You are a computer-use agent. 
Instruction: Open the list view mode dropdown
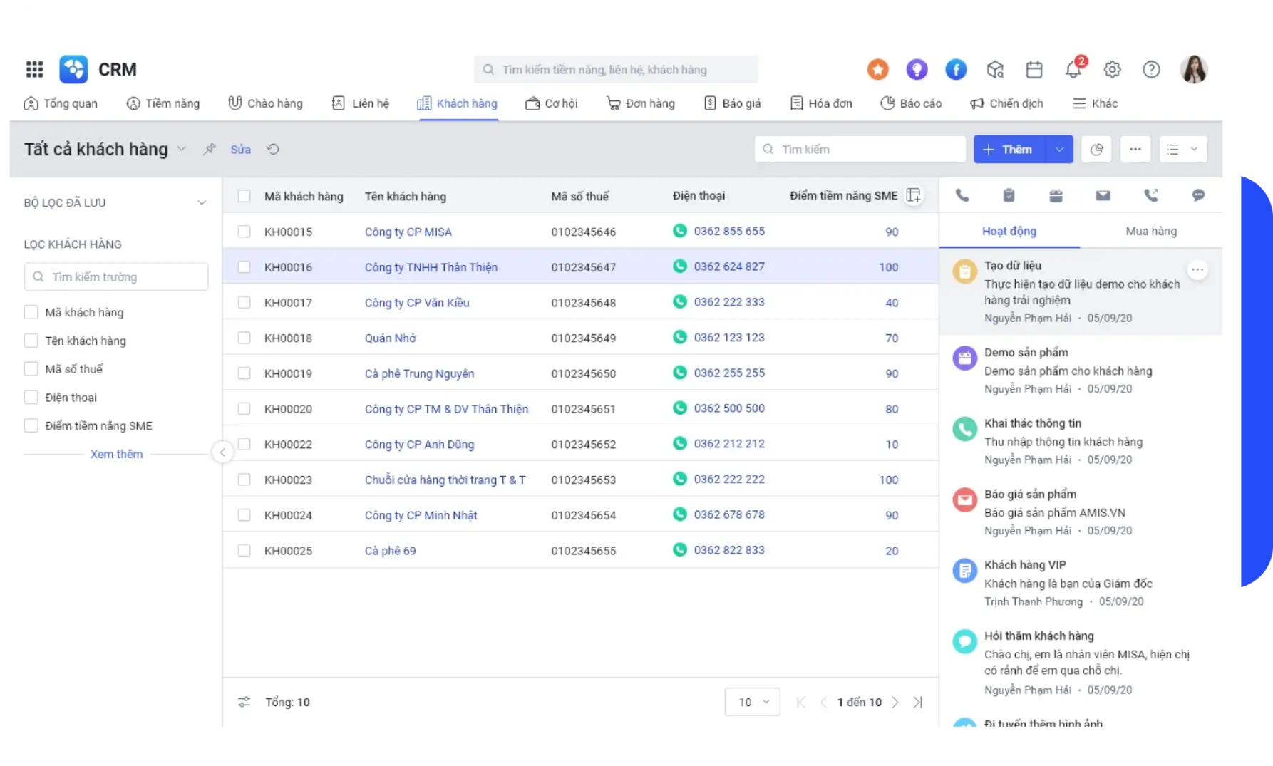(x=1182, y=149)
